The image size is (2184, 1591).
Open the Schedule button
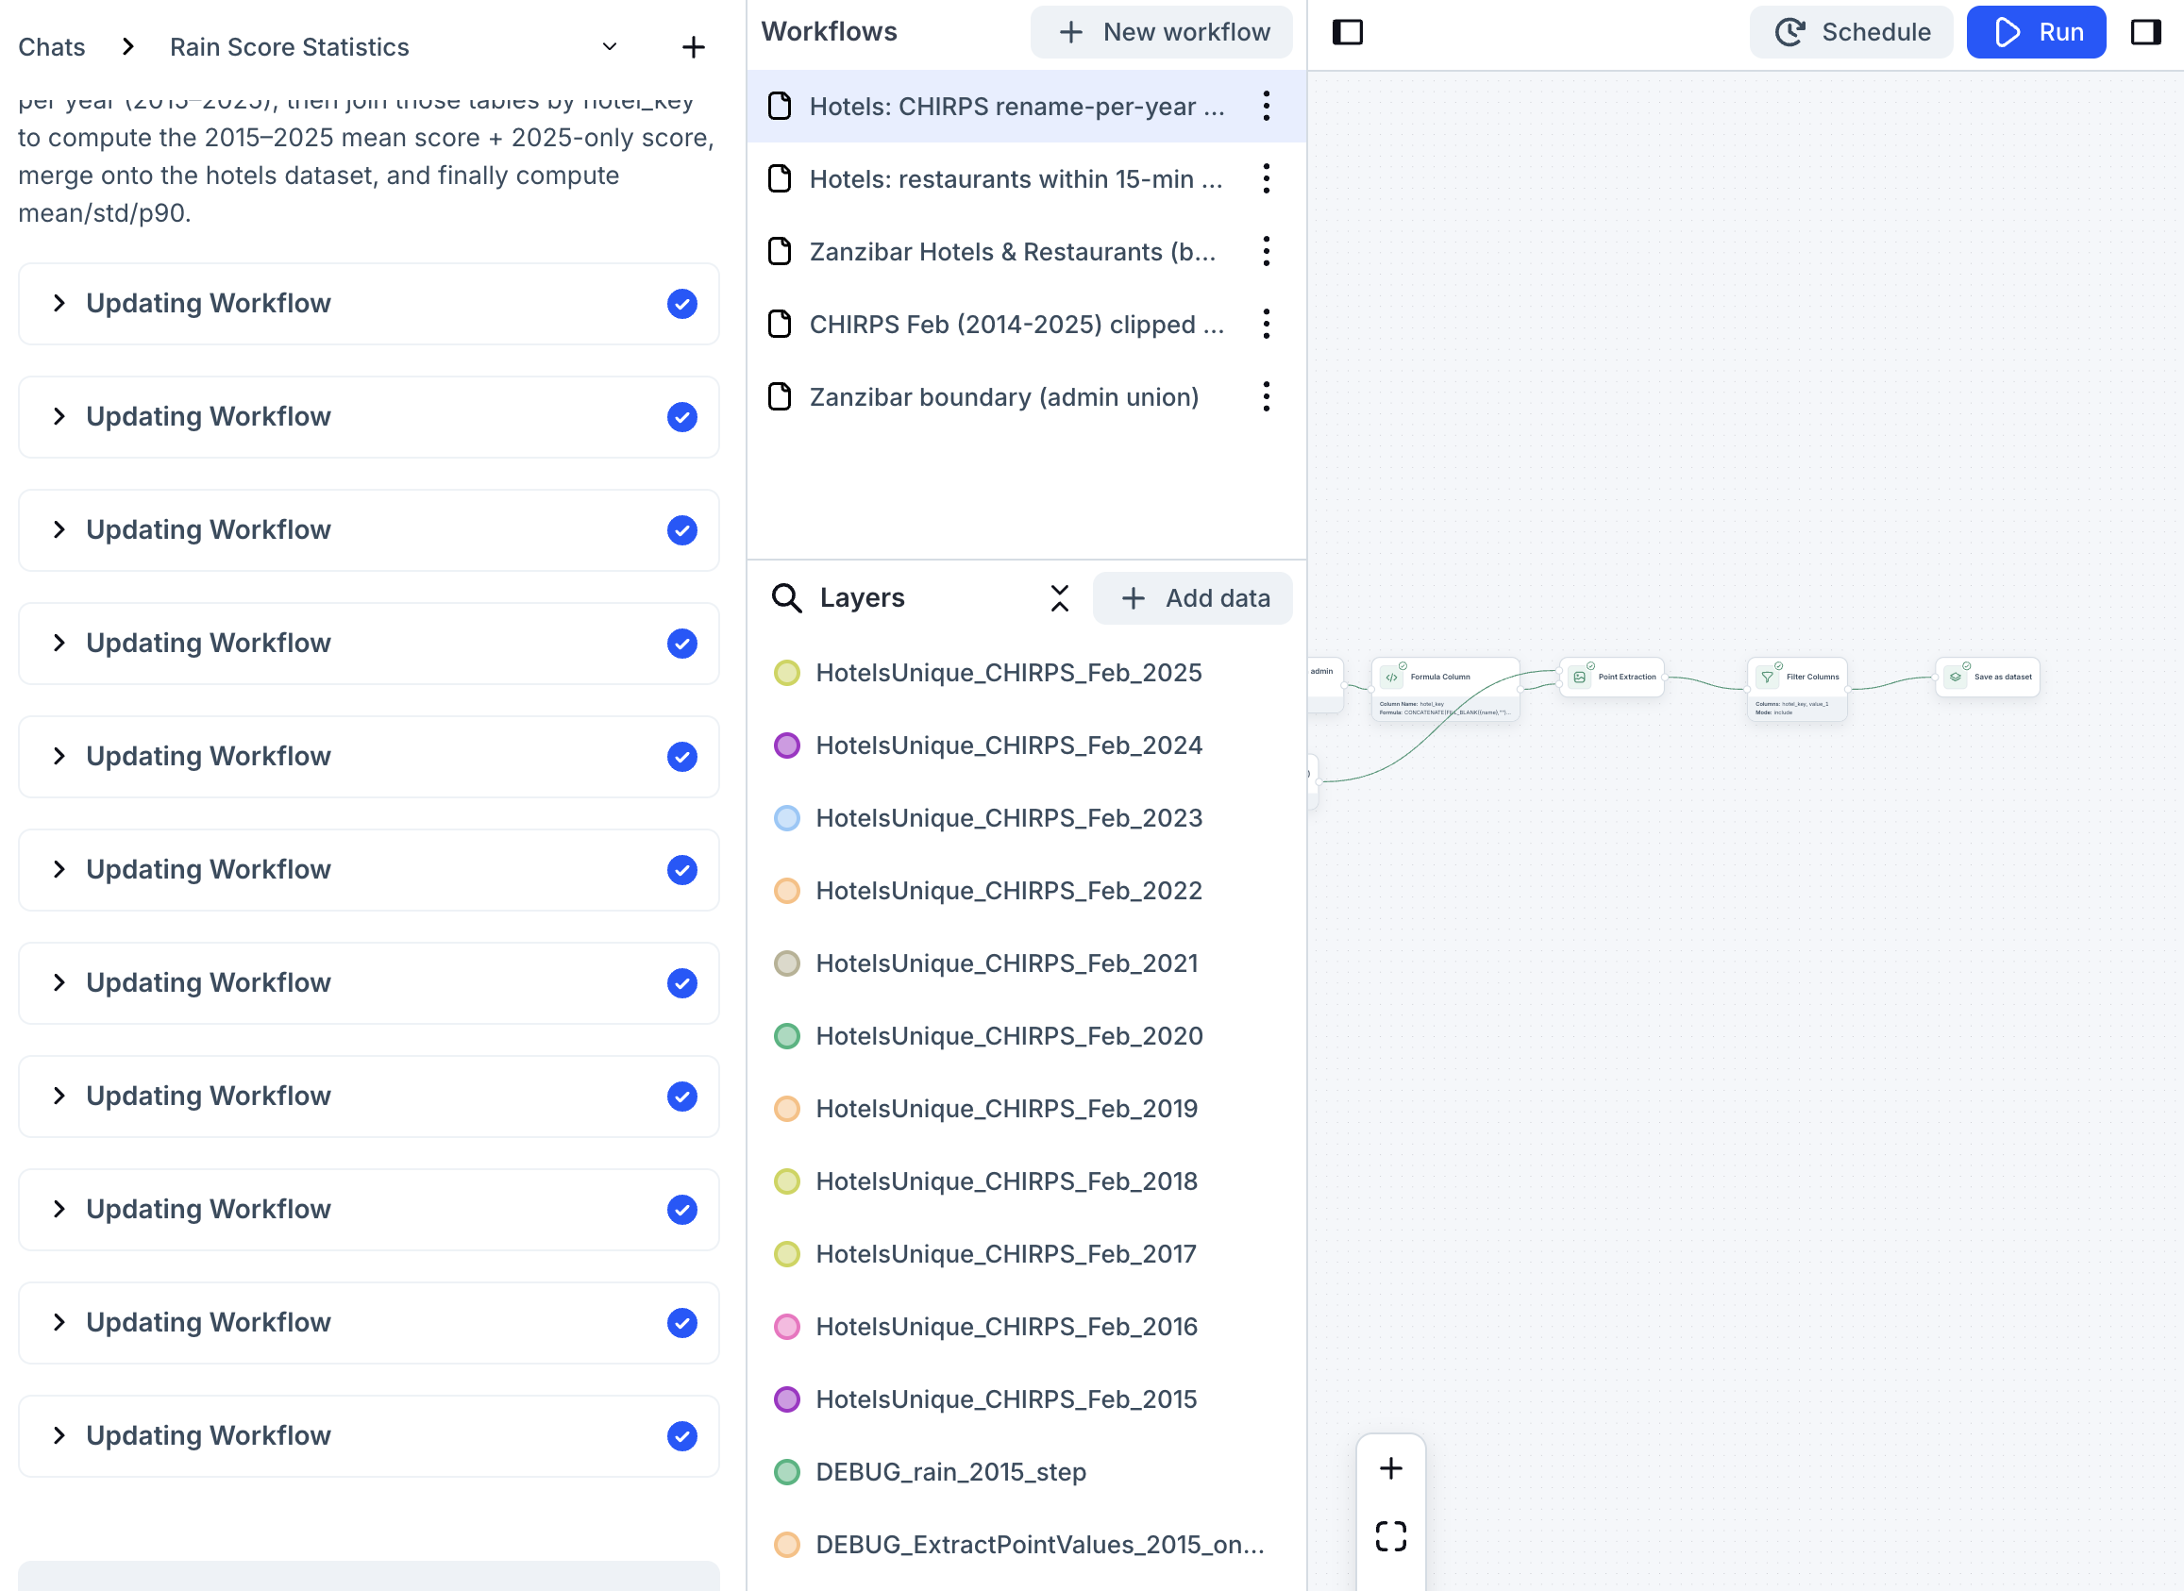1850,32
